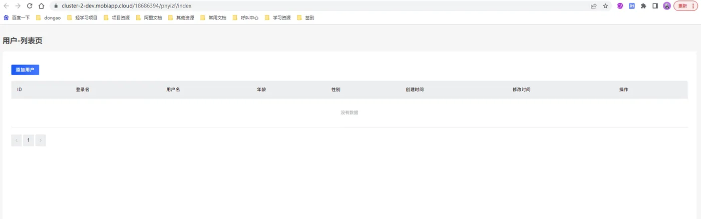Select page 1 in the pagination

[x=29, y=140]
